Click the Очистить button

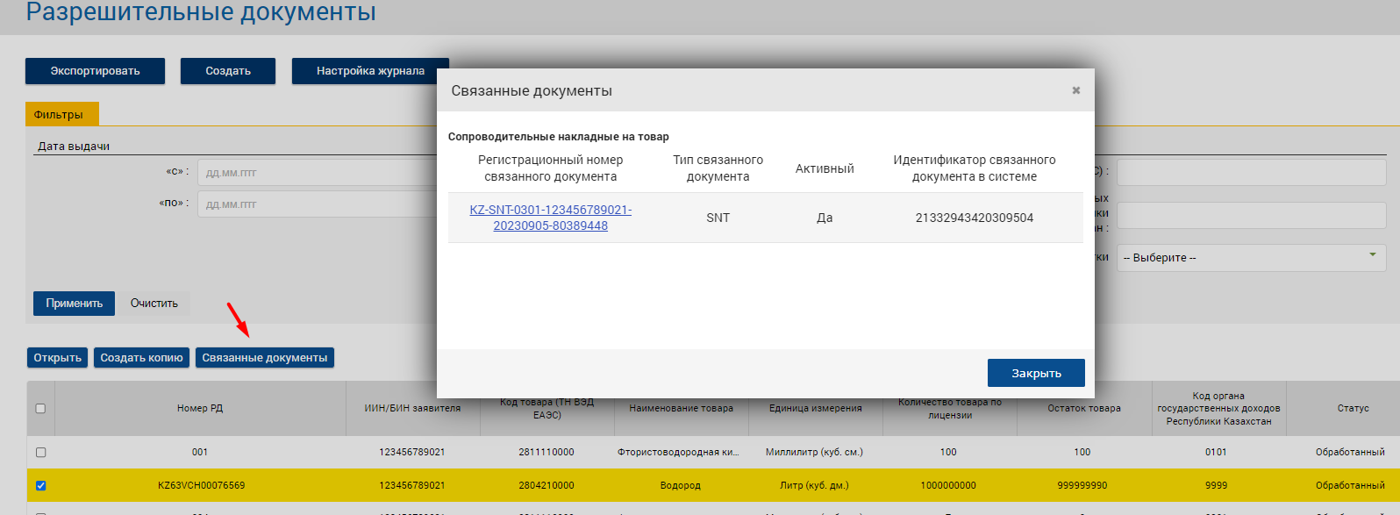[x=154, y=304]
